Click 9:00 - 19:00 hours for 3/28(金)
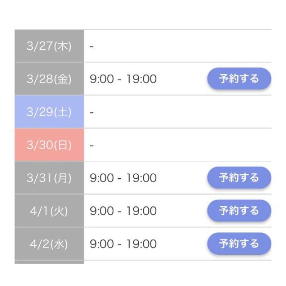The width and height of the screenshot is (286, 286). point(123,79)
